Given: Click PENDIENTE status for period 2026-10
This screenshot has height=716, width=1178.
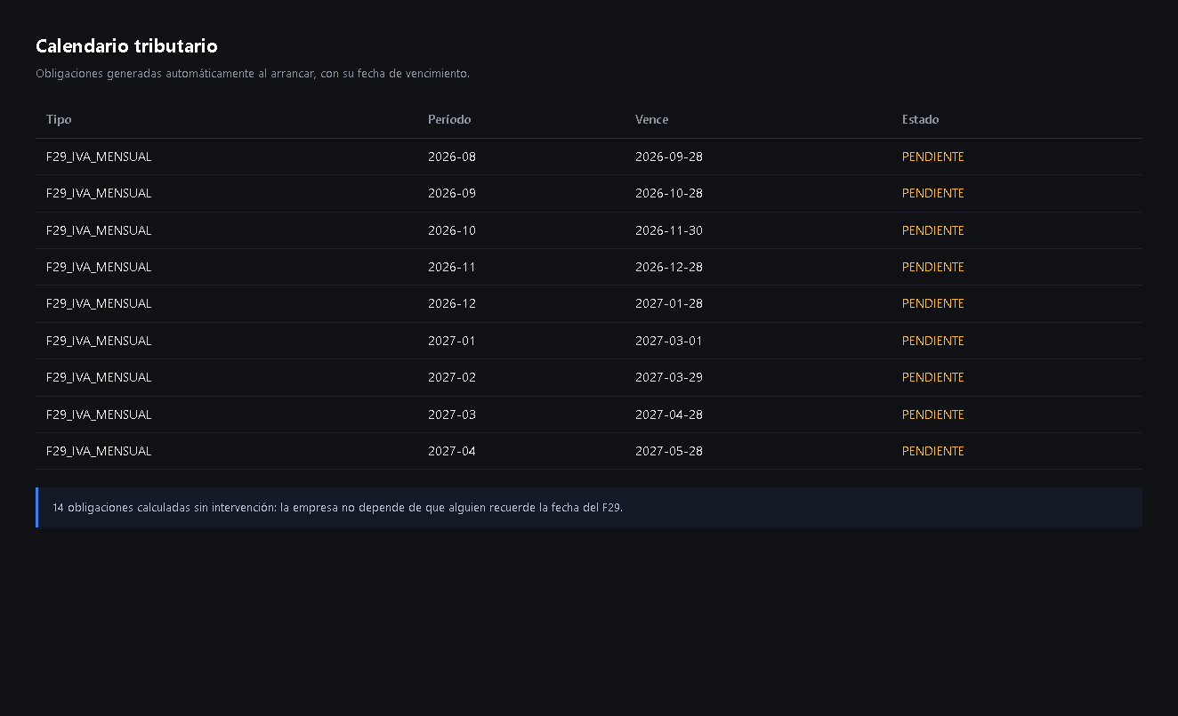Looking at the screenshot, I should click(x=933, y=230).
